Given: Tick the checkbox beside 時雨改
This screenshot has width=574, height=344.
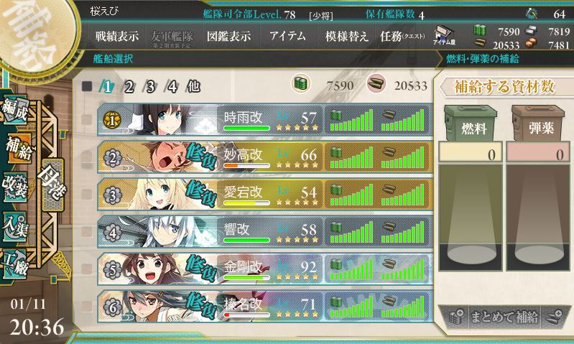Looking at the screenshot, I should click(86, 119).
